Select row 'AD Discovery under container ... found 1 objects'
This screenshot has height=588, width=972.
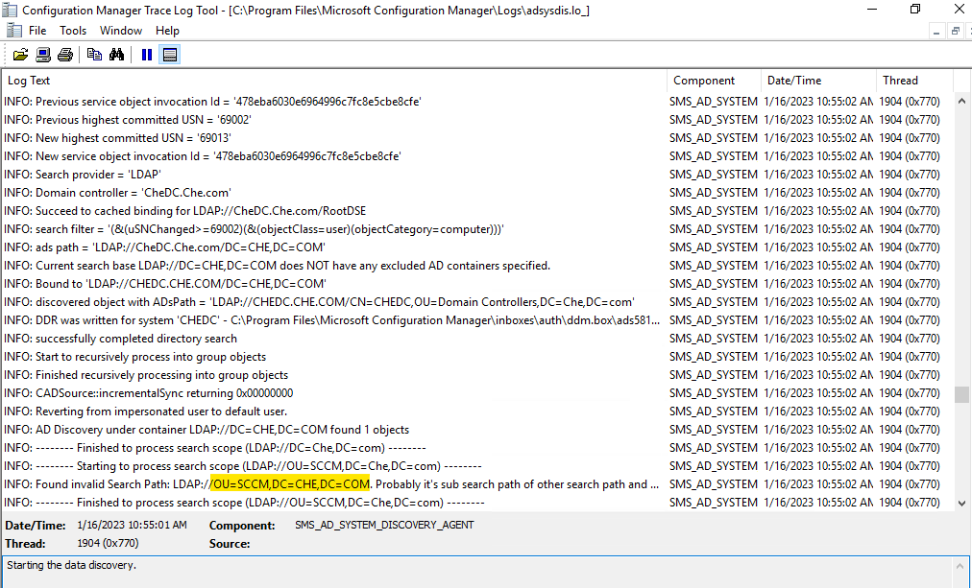(477, 430)
